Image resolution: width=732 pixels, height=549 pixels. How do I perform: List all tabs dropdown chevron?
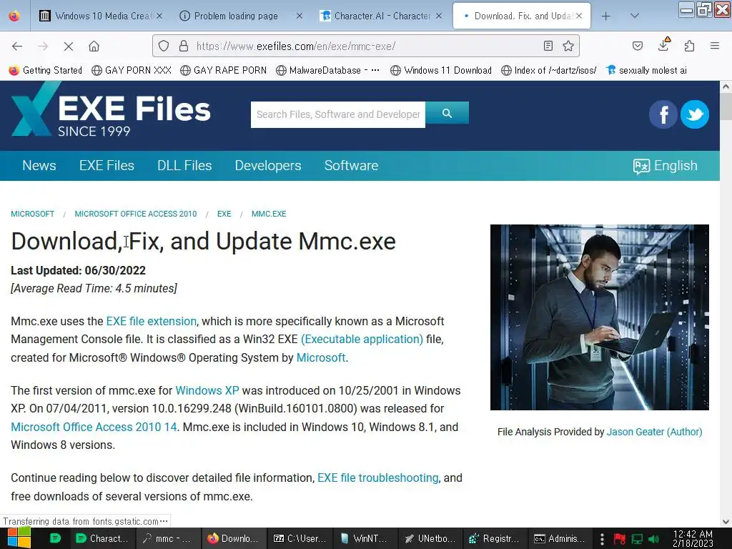pos(635,16)
